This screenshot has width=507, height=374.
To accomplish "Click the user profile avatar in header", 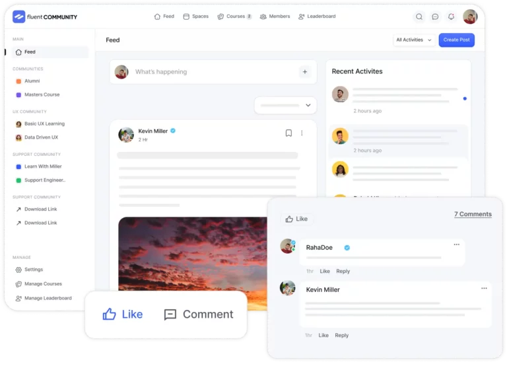I will coord(470,17).
